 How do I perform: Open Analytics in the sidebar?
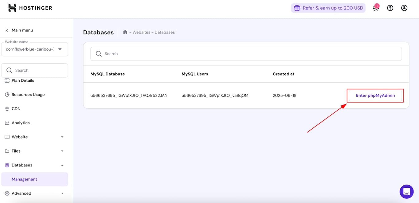click(21, 123)
